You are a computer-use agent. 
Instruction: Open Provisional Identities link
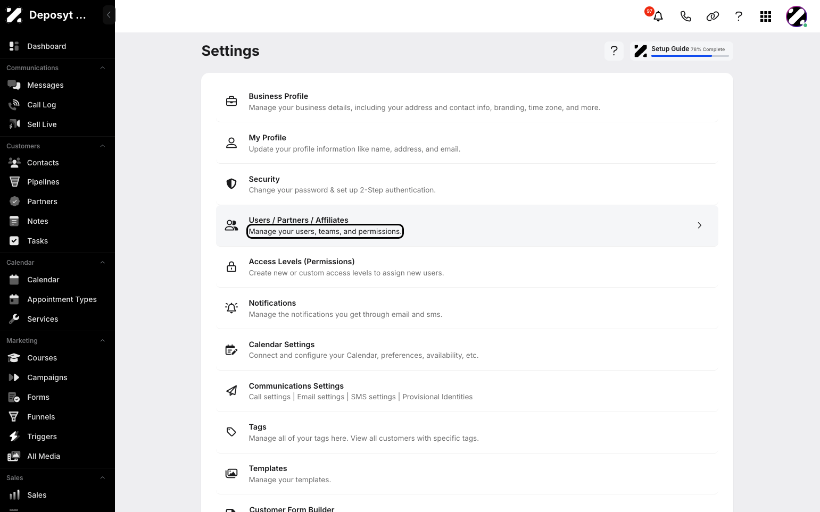coord(437,397)
